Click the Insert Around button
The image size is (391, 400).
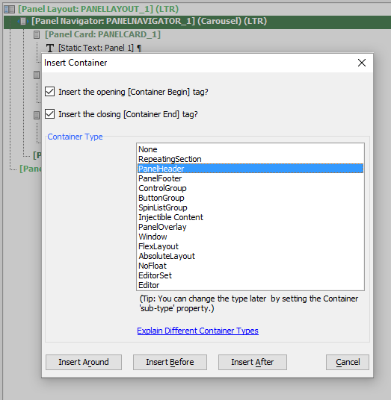point(84,362)
